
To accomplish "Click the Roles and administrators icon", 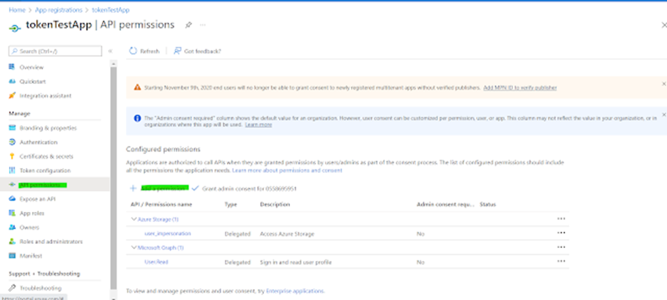I will click(12, 241).
